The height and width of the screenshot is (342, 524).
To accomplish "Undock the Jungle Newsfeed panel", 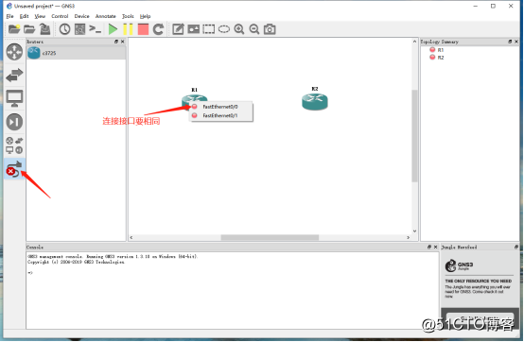I will 516,248.
